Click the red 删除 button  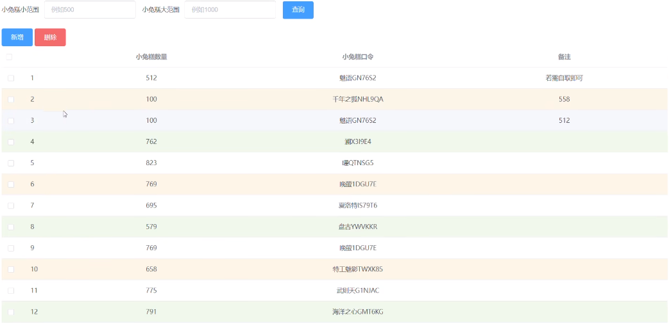(x=50, y=37)
